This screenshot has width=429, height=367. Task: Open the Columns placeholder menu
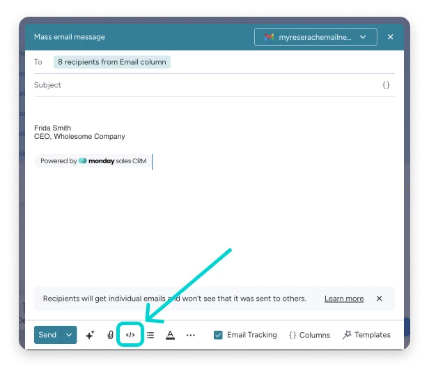pos(309,335)
